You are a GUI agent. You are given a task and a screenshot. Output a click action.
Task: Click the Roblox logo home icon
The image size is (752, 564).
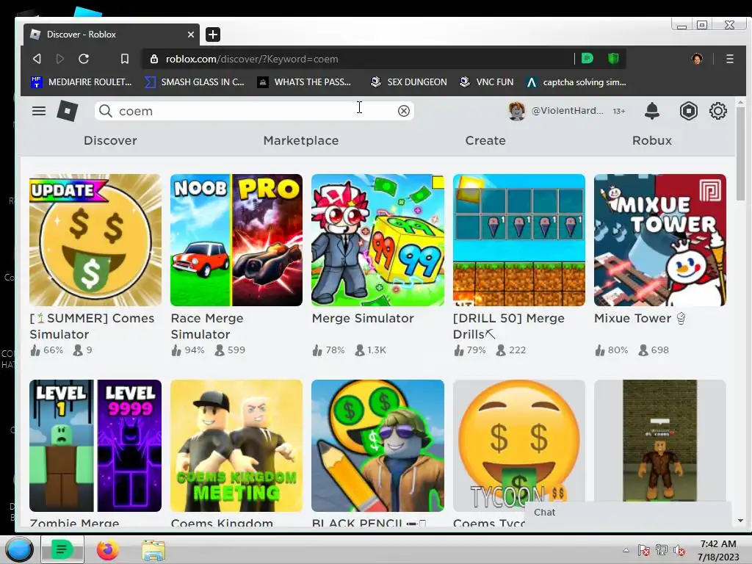coord(67,111)
